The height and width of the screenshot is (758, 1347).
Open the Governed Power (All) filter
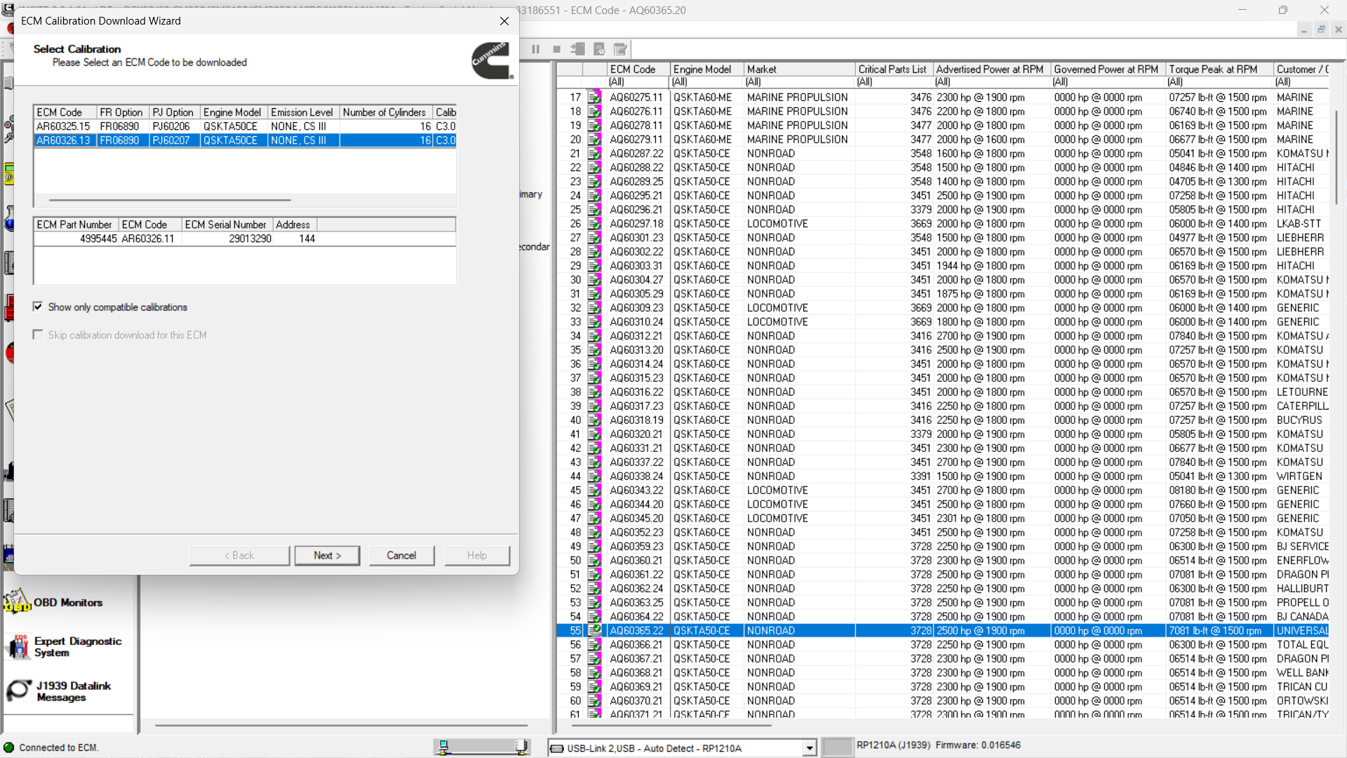[1108, 82]
